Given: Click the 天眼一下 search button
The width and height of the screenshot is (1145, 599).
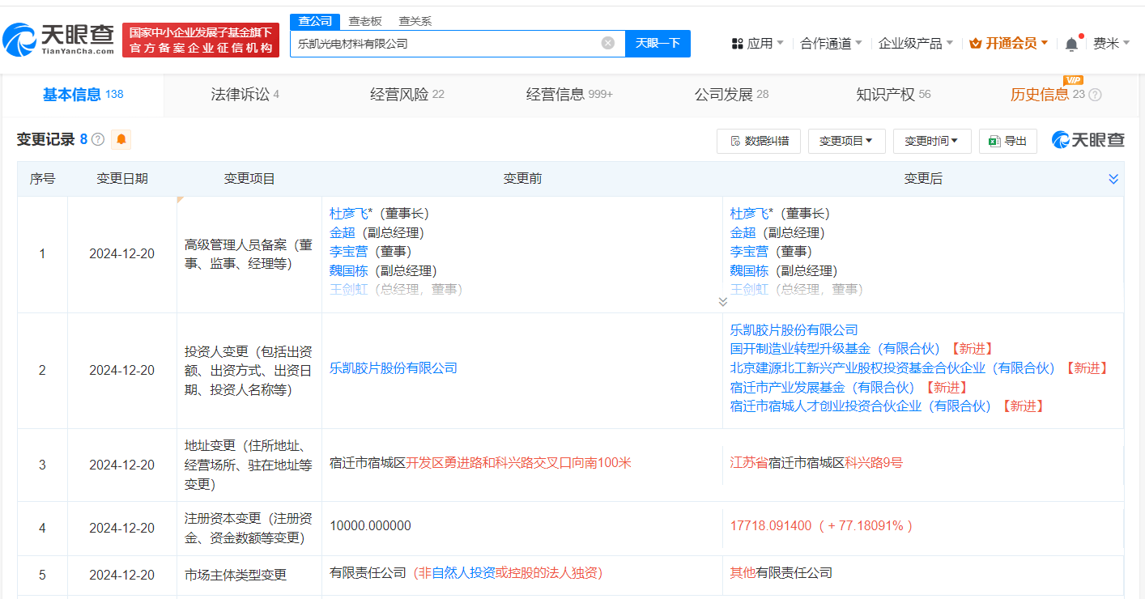Looking at the screenshot, I should [x=658, y=43].
